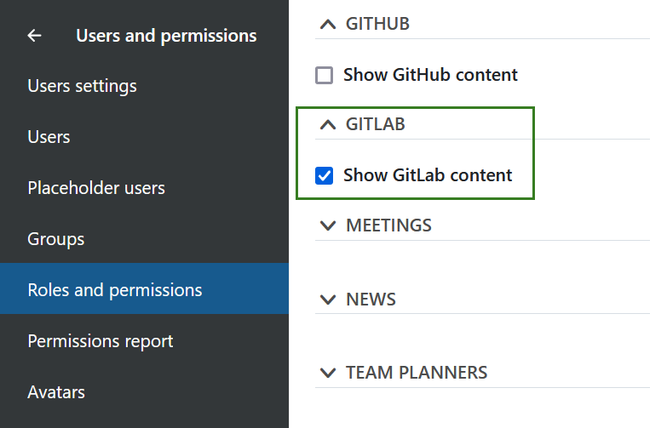Click the 'Show GitLab content' label text
667x428 pixels.
(x=428, y=176)
